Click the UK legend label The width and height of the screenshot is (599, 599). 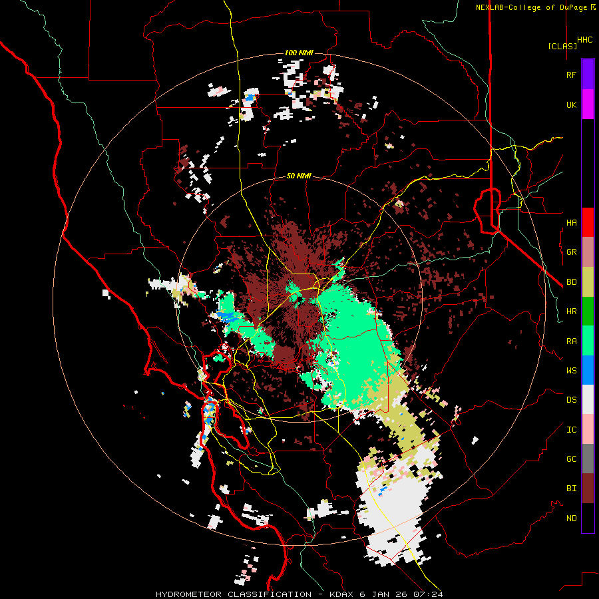pyautogui.click(x=571, y=104)
